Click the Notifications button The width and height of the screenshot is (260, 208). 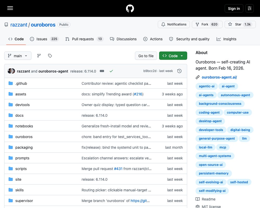pos(174,24)
